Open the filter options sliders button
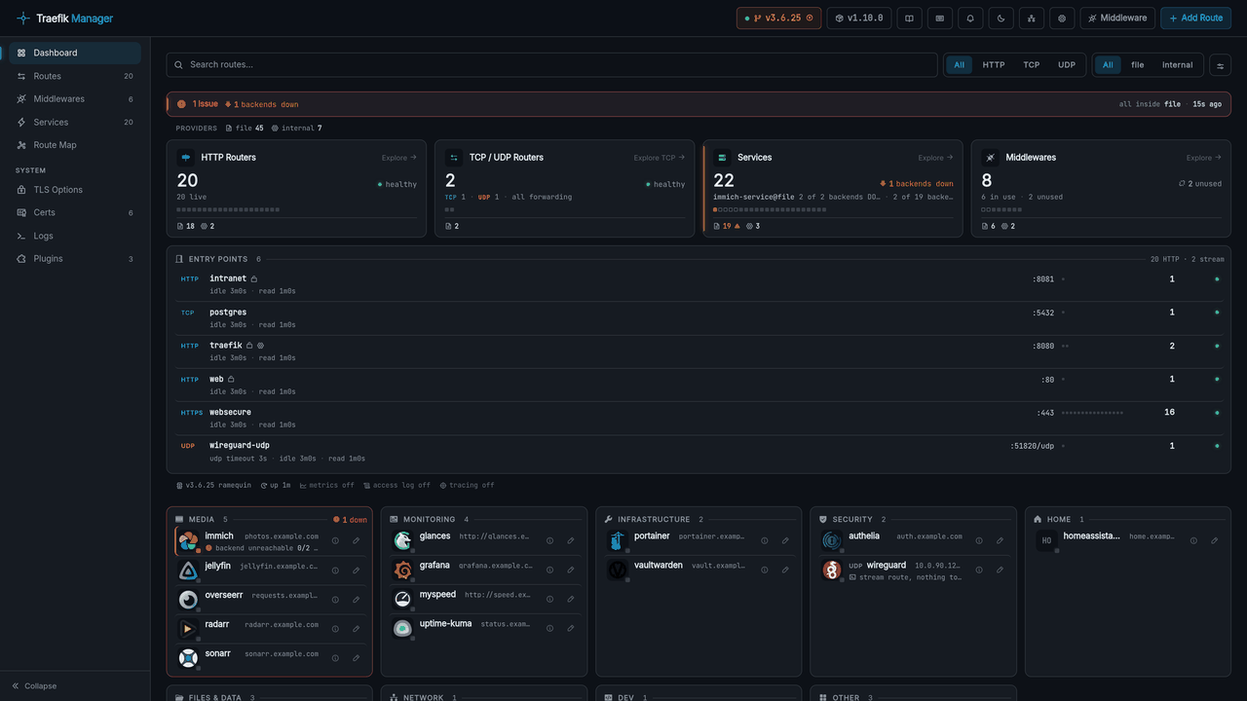 (1220, 65)
